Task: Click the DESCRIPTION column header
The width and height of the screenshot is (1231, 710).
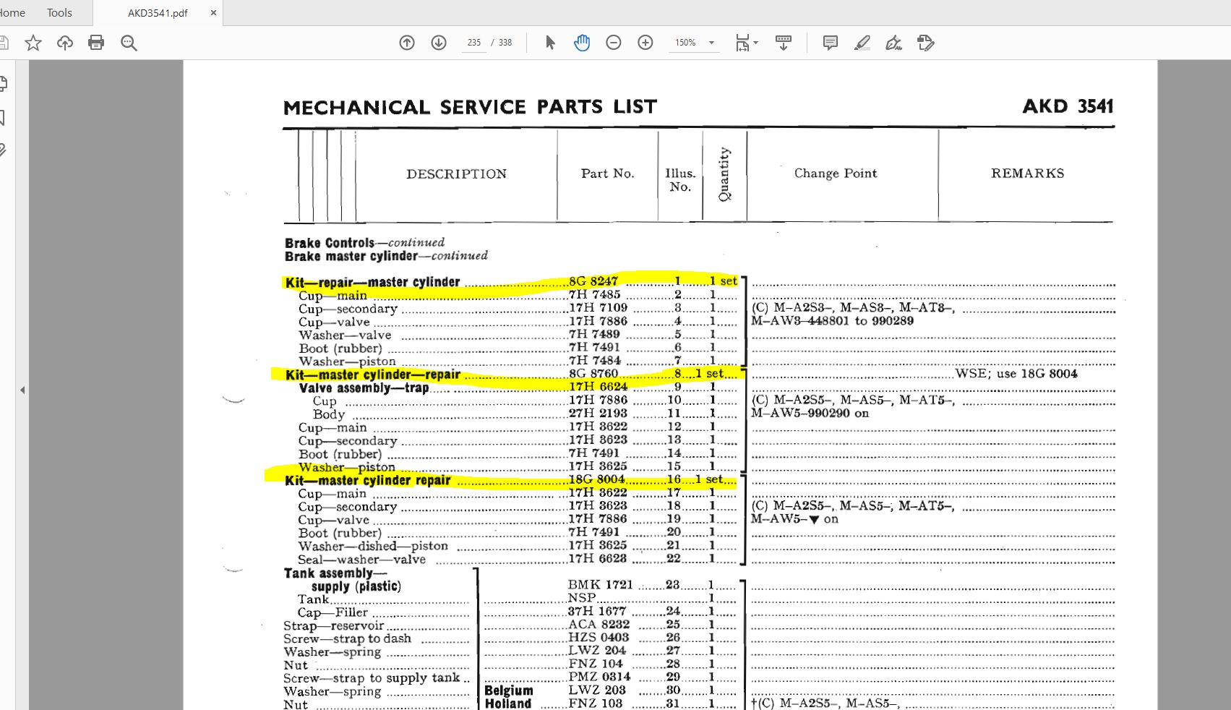Action: 456,174
